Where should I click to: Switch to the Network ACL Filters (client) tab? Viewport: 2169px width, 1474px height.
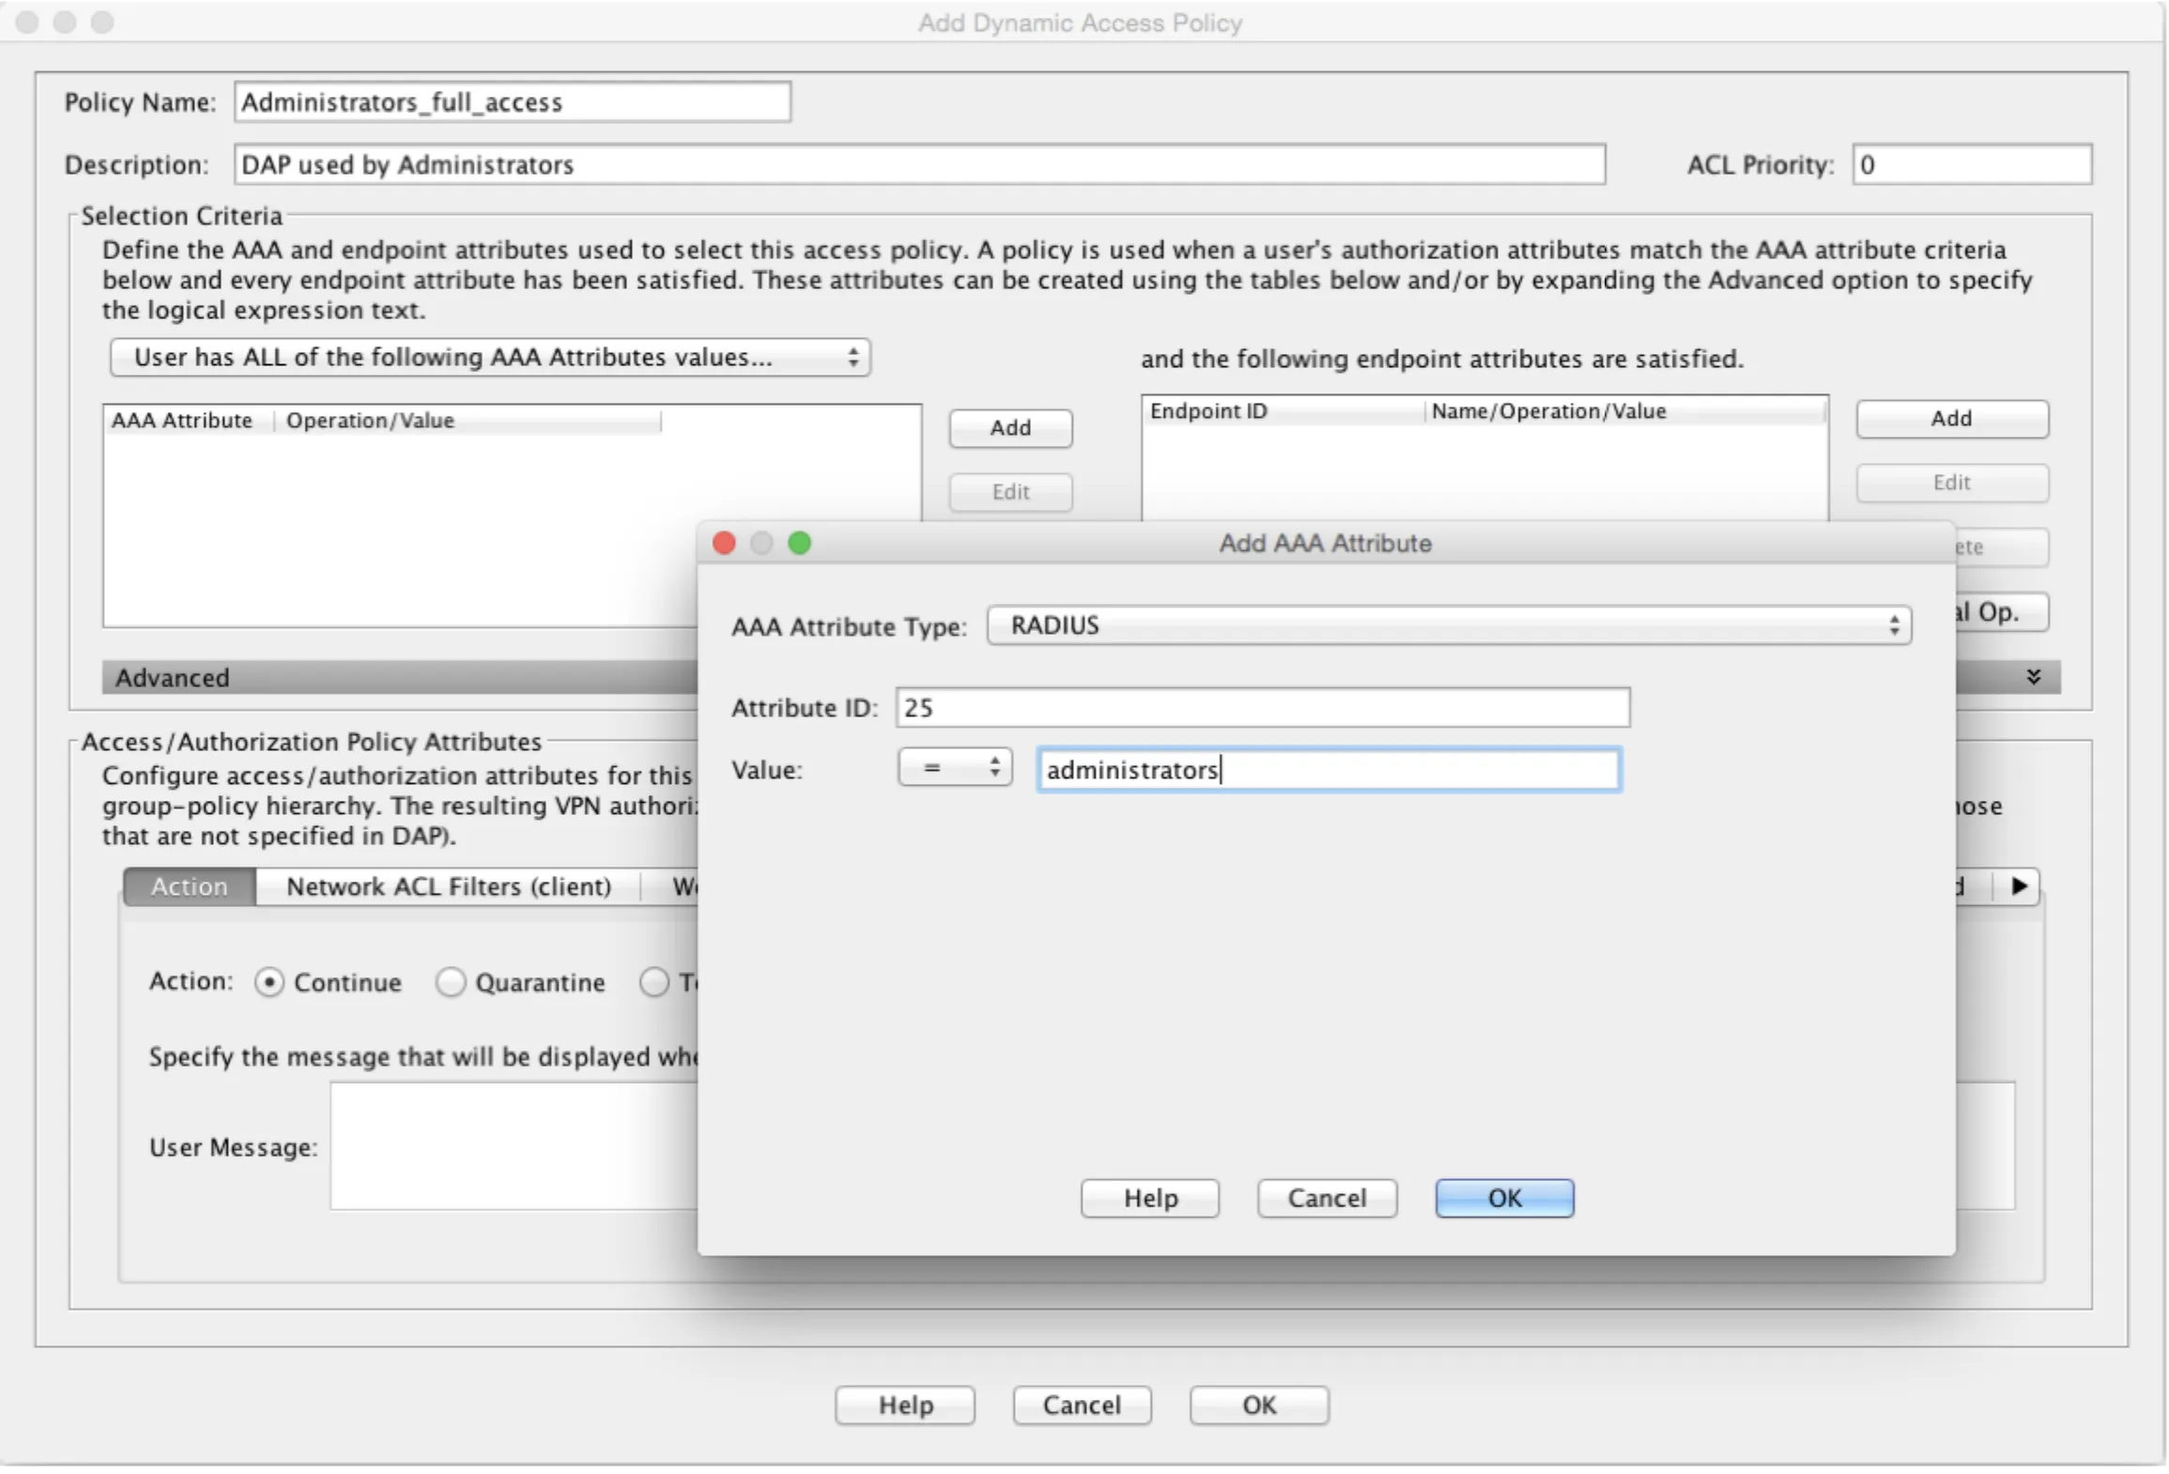tap(449, 885)
